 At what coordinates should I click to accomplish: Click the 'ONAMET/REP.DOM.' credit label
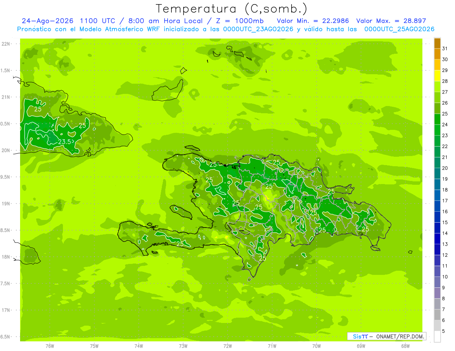[400, 336]
